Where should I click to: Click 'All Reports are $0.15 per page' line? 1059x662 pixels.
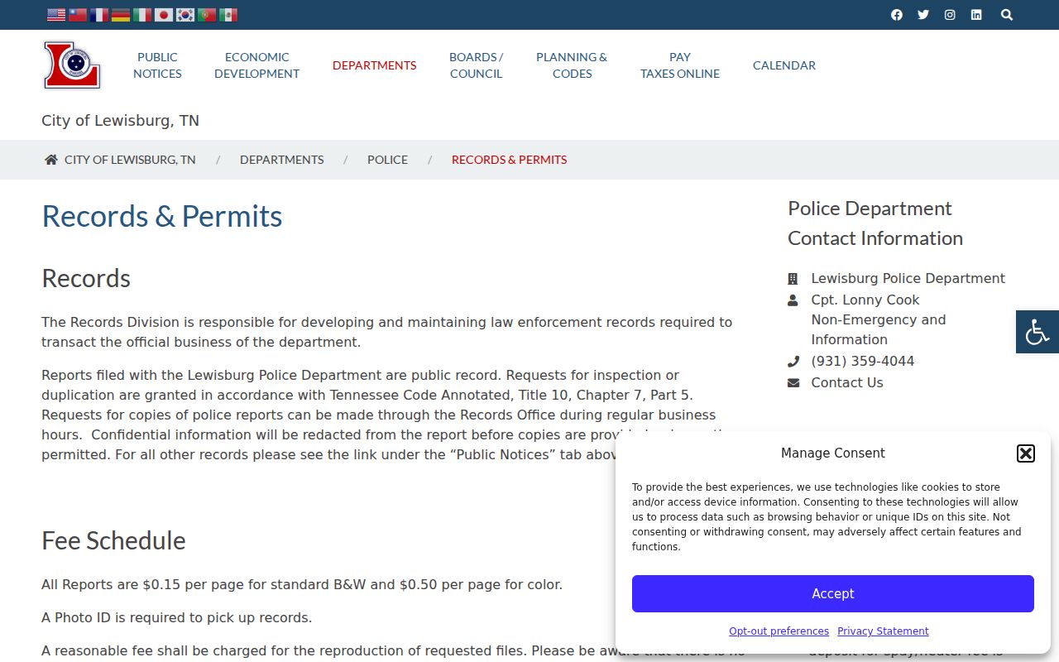coord(302,585)
